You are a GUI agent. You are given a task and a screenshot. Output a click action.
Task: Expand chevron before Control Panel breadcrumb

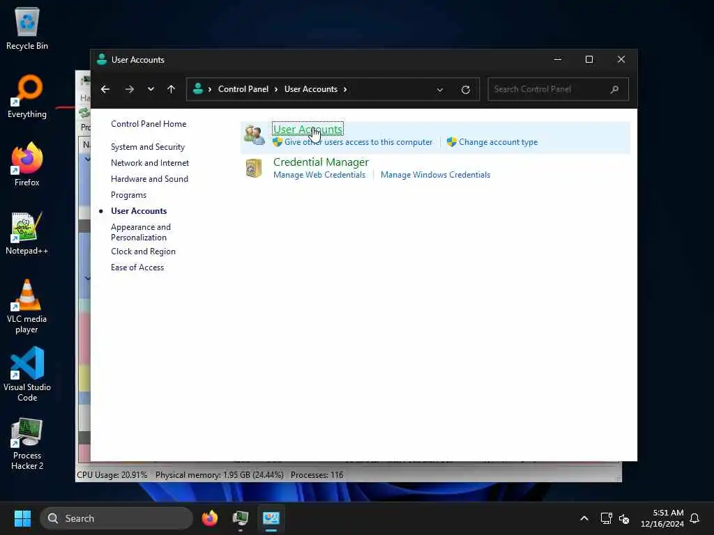point(209,89)
